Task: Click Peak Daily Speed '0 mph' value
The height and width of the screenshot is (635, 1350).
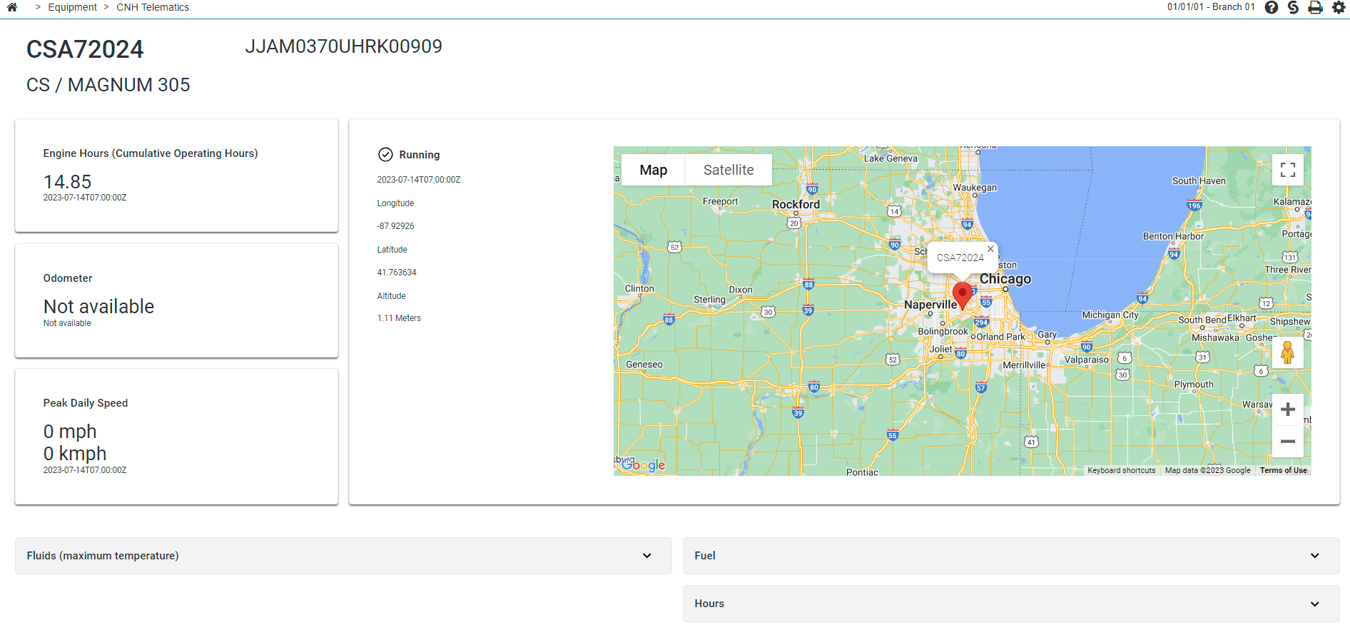Action: 70,432
